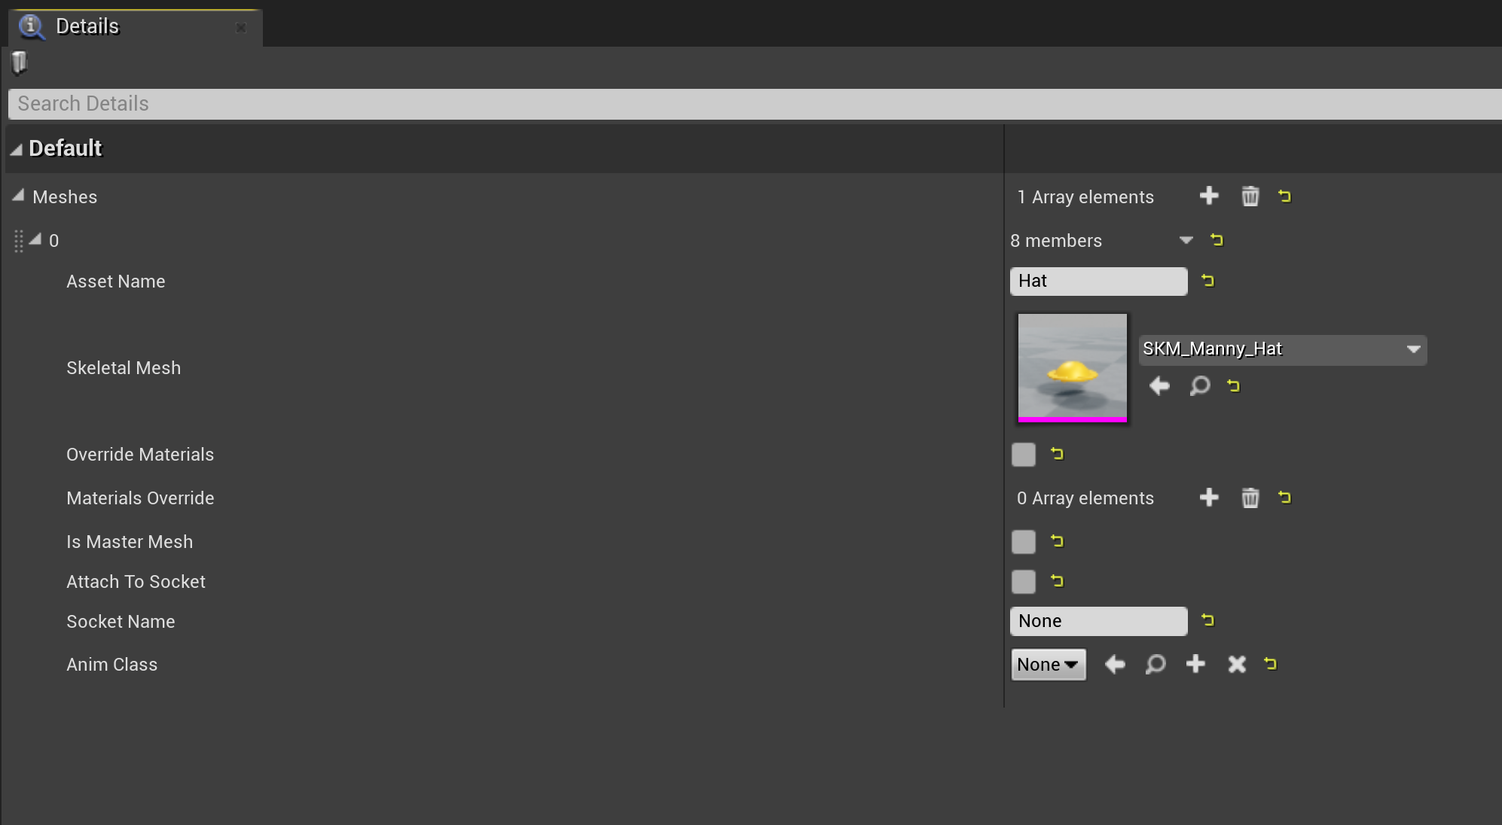Click the hat skeletal mesh thumbnail

pyautogui.click(x=1072, y=367)
